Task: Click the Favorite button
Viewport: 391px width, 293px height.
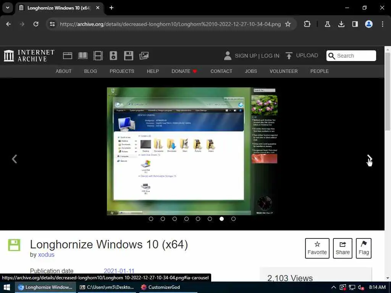Action: click(317, 248)
